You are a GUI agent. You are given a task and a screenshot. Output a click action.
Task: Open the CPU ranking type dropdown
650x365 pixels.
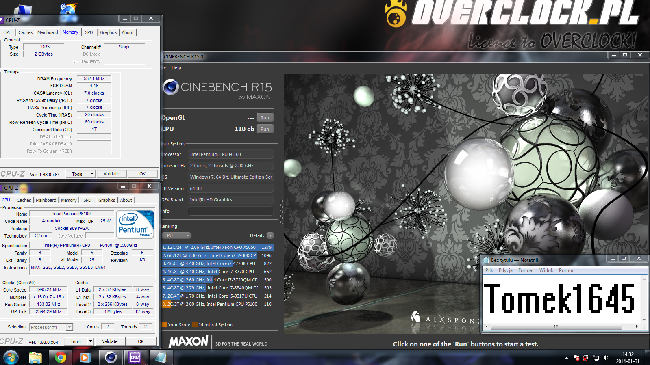[x=177, y=235]
